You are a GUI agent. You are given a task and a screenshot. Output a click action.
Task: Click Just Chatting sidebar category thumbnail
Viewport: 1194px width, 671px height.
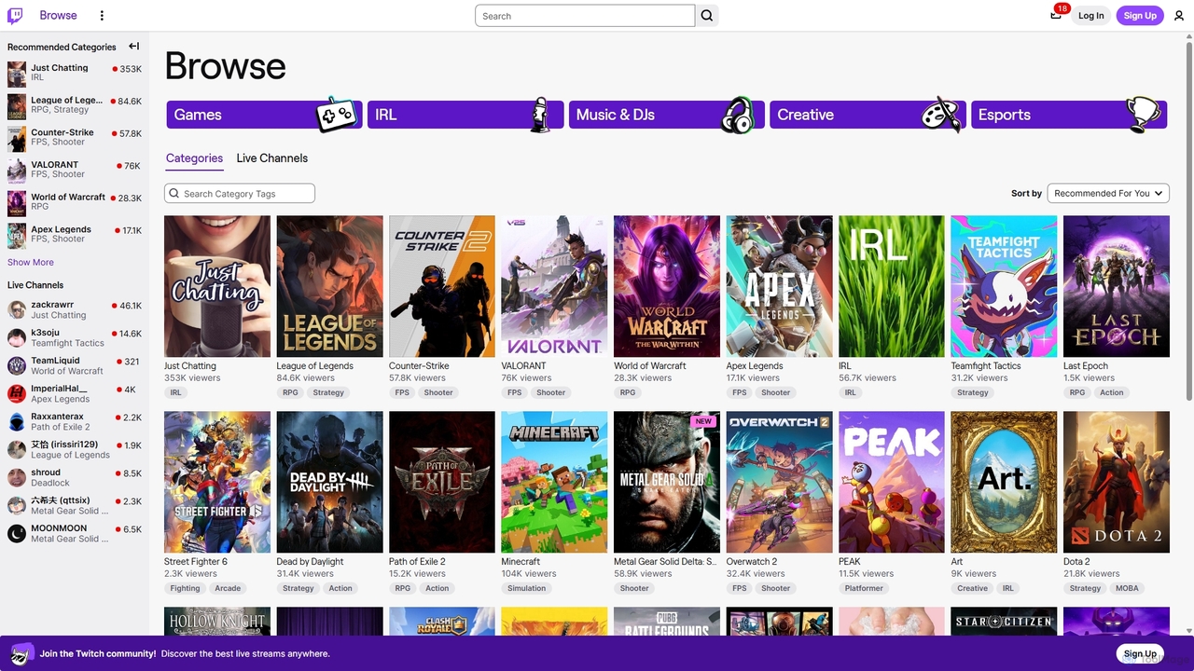pos(17,74)
